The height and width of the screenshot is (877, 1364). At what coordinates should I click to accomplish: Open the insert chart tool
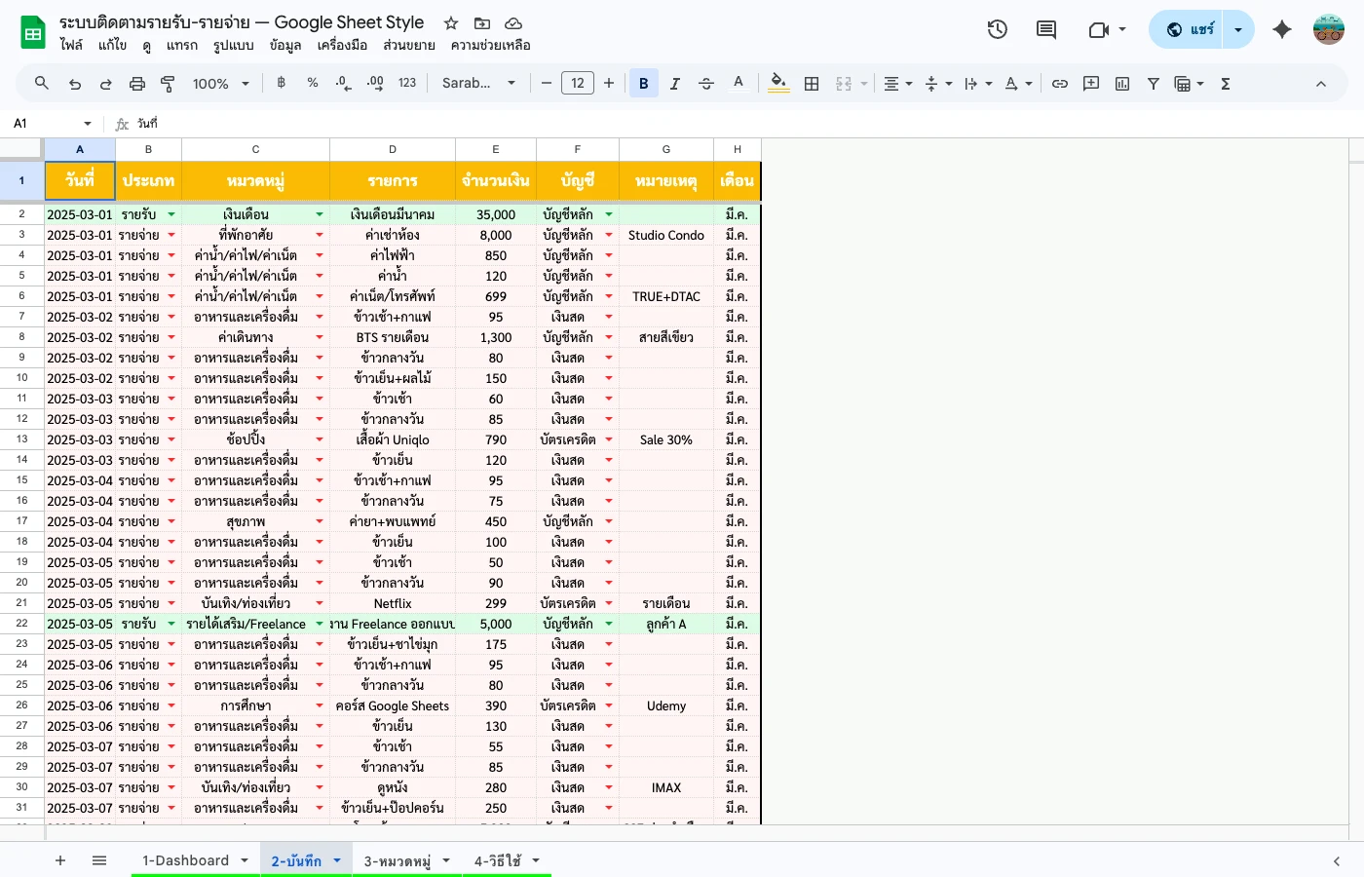coord(1121,83)
